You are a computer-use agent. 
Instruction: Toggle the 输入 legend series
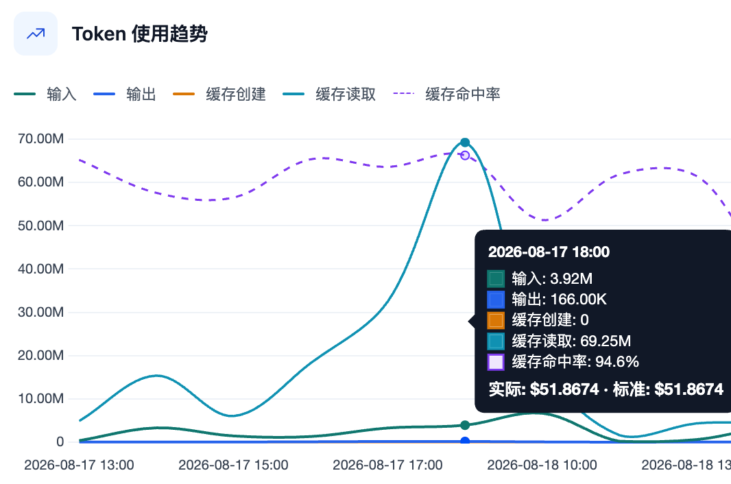pyautogui.click(x=45, y=94)
